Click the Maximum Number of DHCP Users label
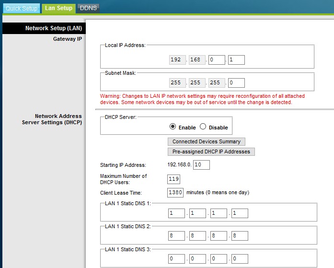334x268 pixels. point(124,179)
